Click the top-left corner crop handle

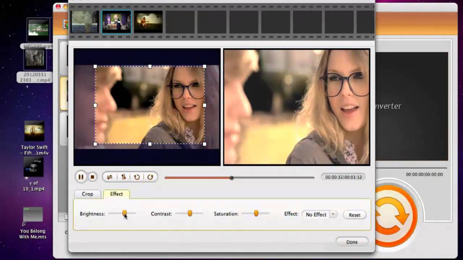pos(95,66)
